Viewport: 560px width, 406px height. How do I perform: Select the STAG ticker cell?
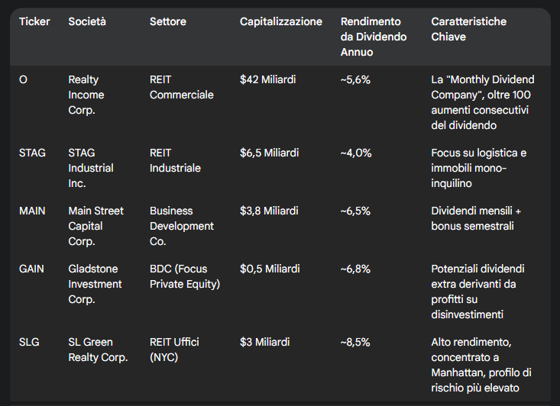pos(32,153)
